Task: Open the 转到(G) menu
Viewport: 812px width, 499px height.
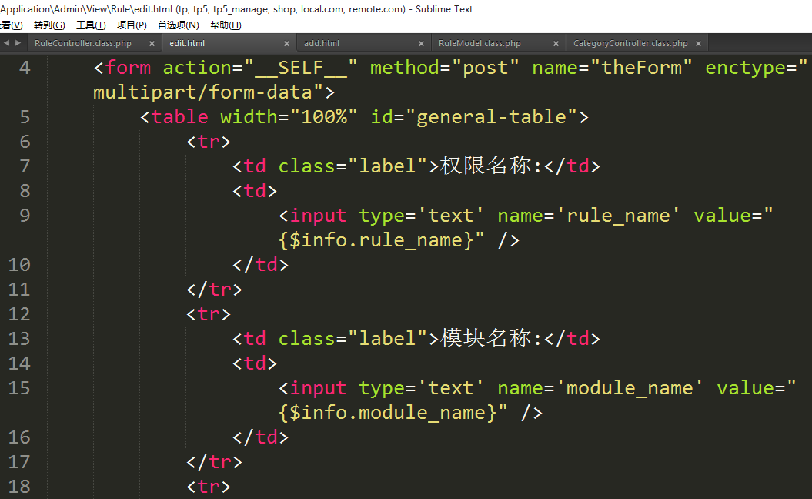Action: pos(49,25)
